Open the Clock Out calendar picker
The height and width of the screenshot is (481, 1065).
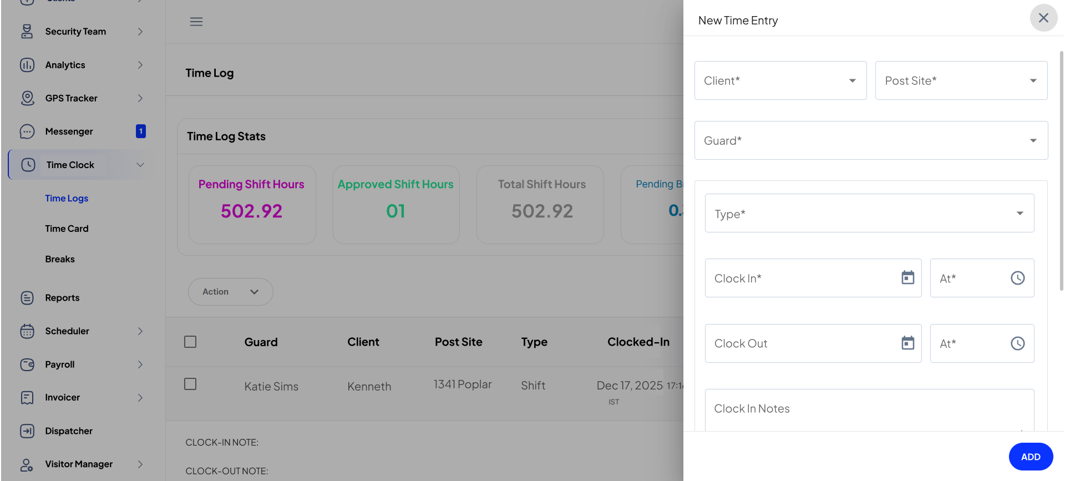click(x=907, y=343)
